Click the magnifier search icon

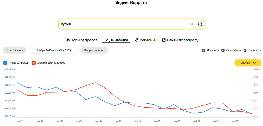click(200, 24)
